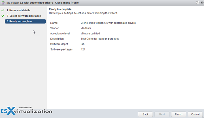
Task: Click the 'Software packages:' label
Action: [x=62, y=49]
